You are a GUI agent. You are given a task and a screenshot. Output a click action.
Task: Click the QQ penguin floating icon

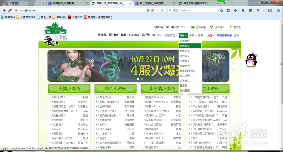(x=251, y=60)
